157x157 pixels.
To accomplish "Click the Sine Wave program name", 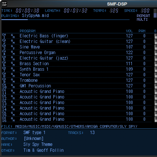I will [30, 47].
